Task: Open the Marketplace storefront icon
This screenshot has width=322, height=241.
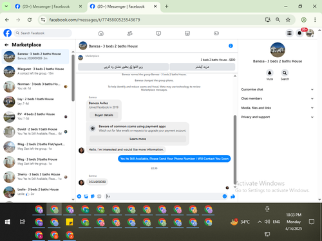Action: tap(187, 33)
